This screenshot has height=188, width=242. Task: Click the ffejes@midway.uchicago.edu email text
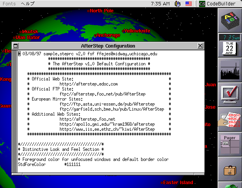127,54
